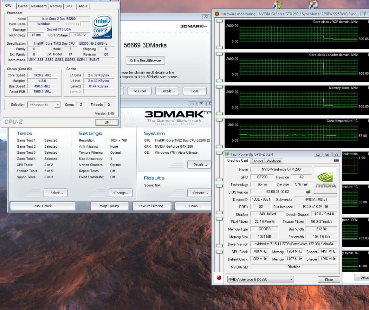Click the "3920.2 MHz" core speed value
Viewport: 369px width, 310px height.
pyautogui.click(x=42, y=75)
